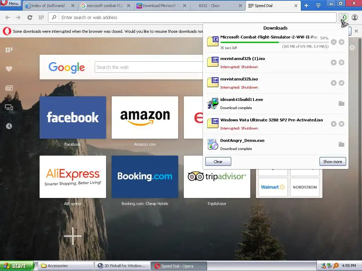Resume the msvistamul32b (1).iso download
This screenshot has height=271, width=362.
click(x=334, y=62)
